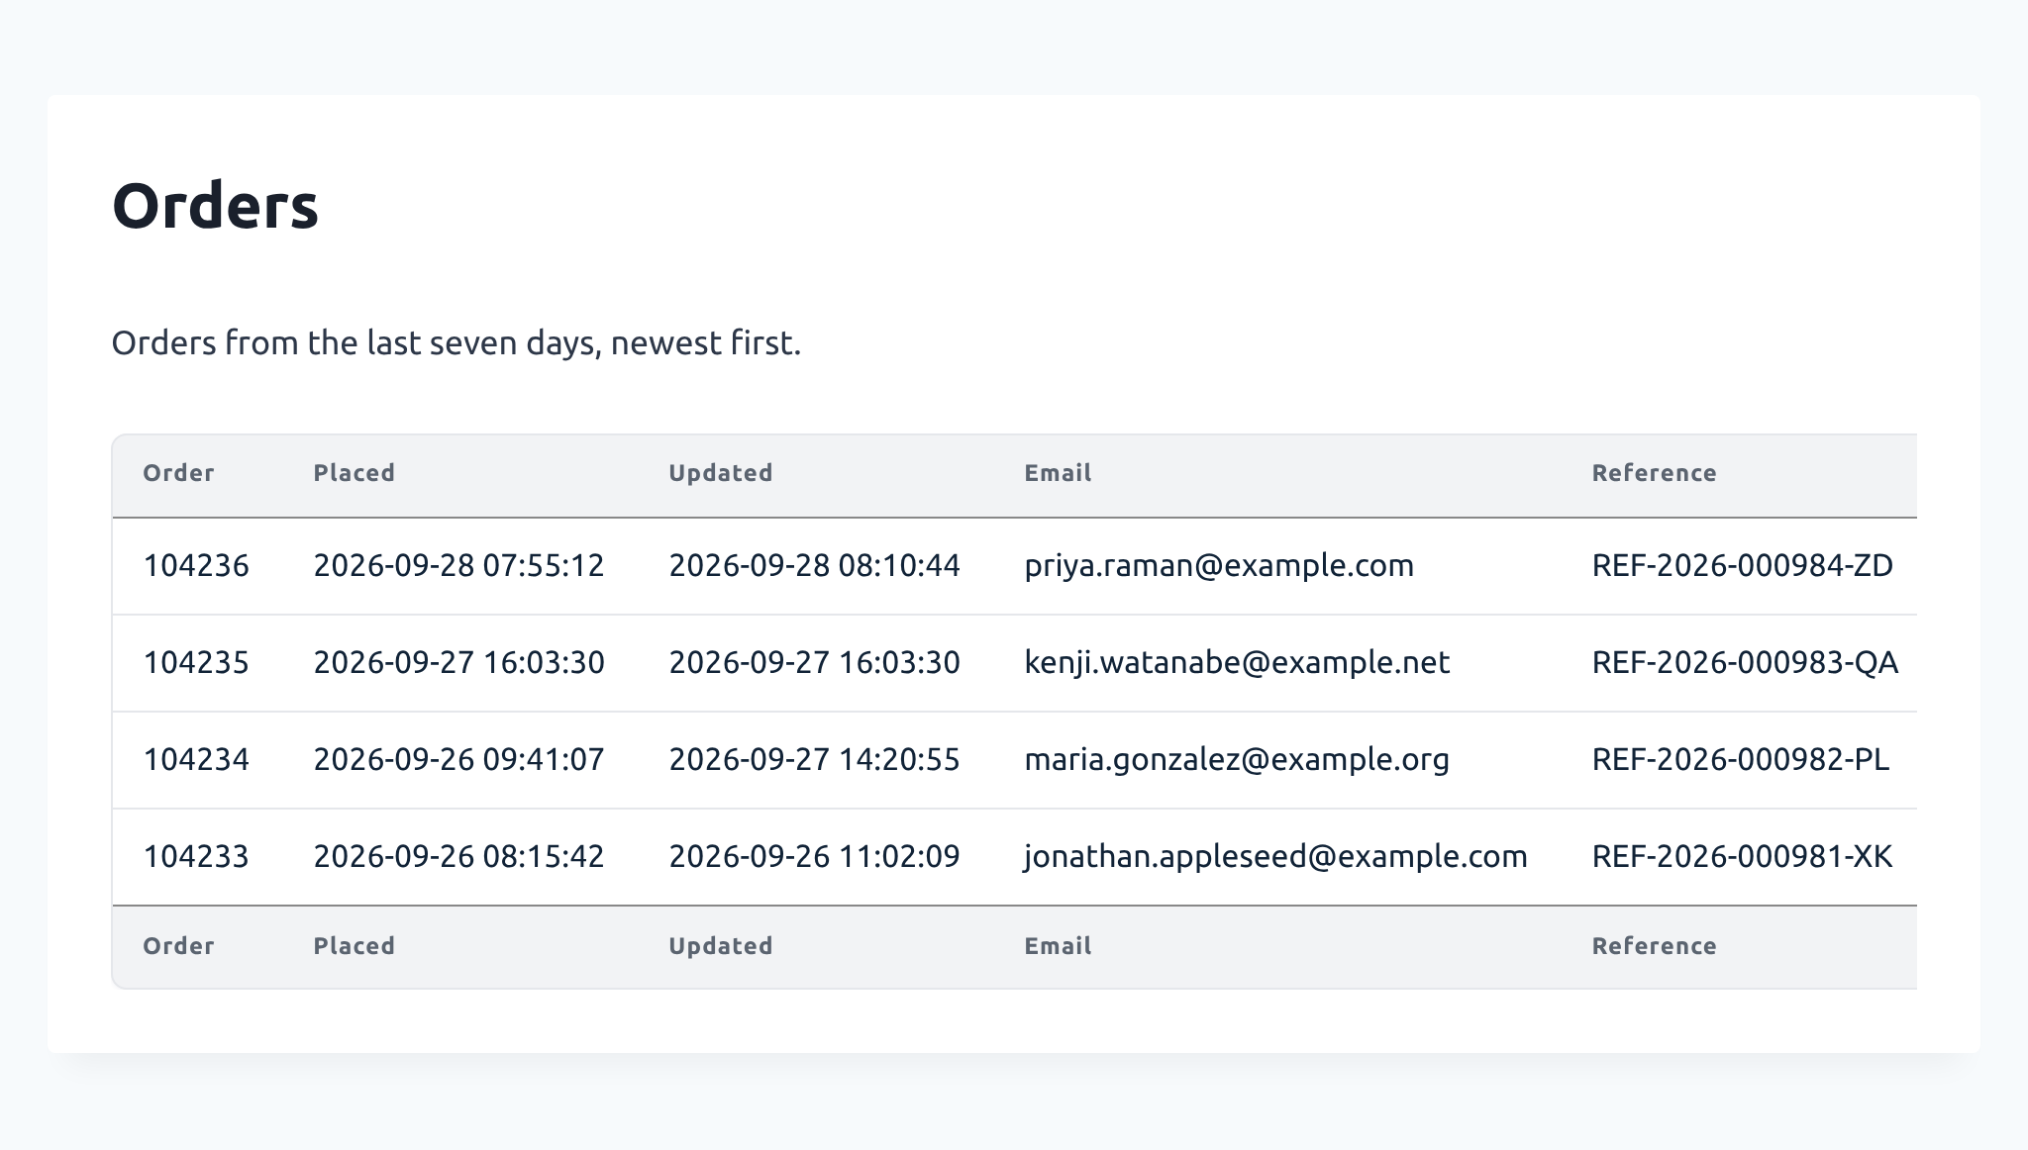
Task: Click placed time 2026-09-26 08:15:42
Action: click(458, 857)
